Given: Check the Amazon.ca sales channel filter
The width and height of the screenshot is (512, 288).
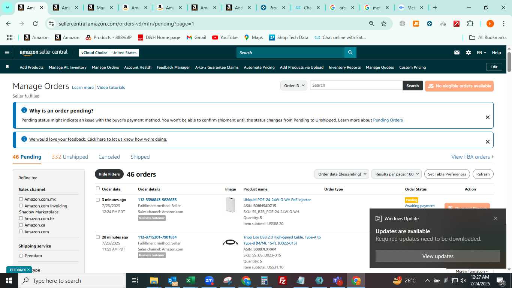Looking at the screenshot, I should pyautogui.click(x=21, y=225).
